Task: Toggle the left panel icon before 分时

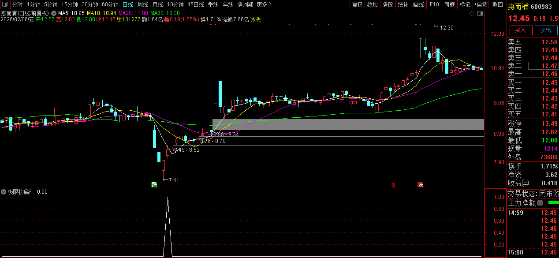Action: 5,4
